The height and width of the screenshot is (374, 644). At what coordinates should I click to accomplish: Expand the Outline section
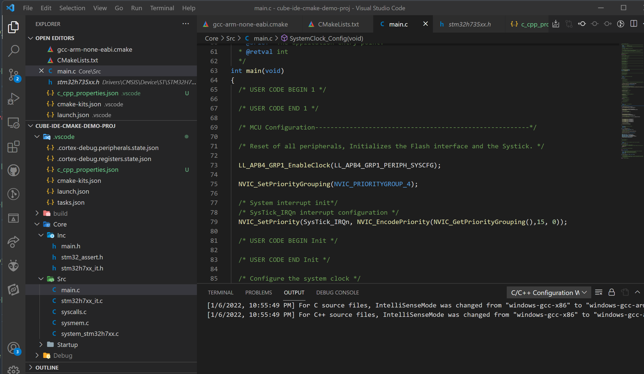(47, 368)
